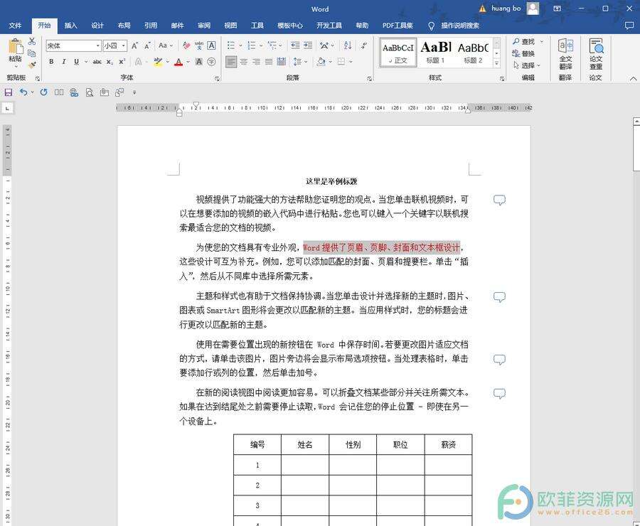Decrease paragraph indent

tap(296, 45)
